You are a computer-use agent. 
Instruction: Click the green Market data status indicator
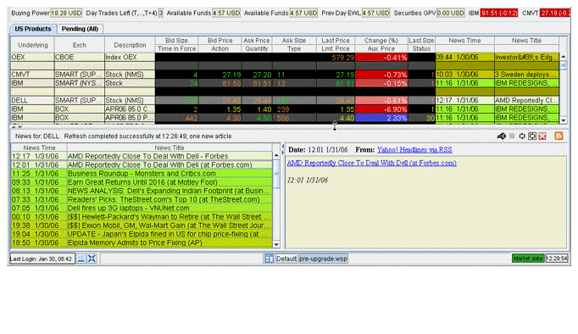pyautogui.click(x=528, y=259)
